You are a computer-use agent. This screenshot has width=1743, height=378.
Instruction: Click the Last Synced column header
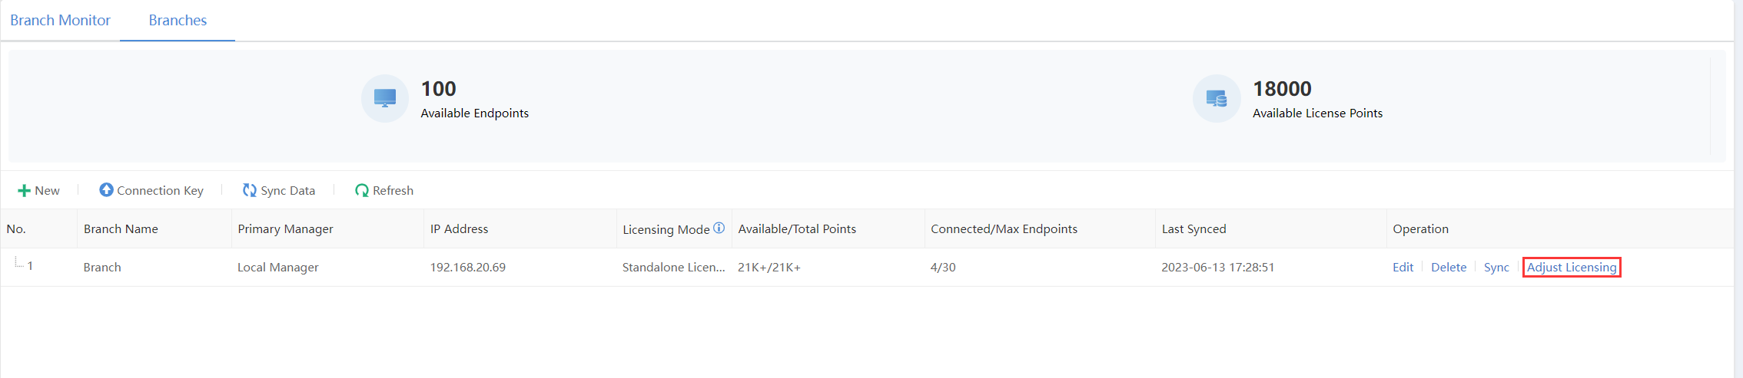(x=1194, y=229)
